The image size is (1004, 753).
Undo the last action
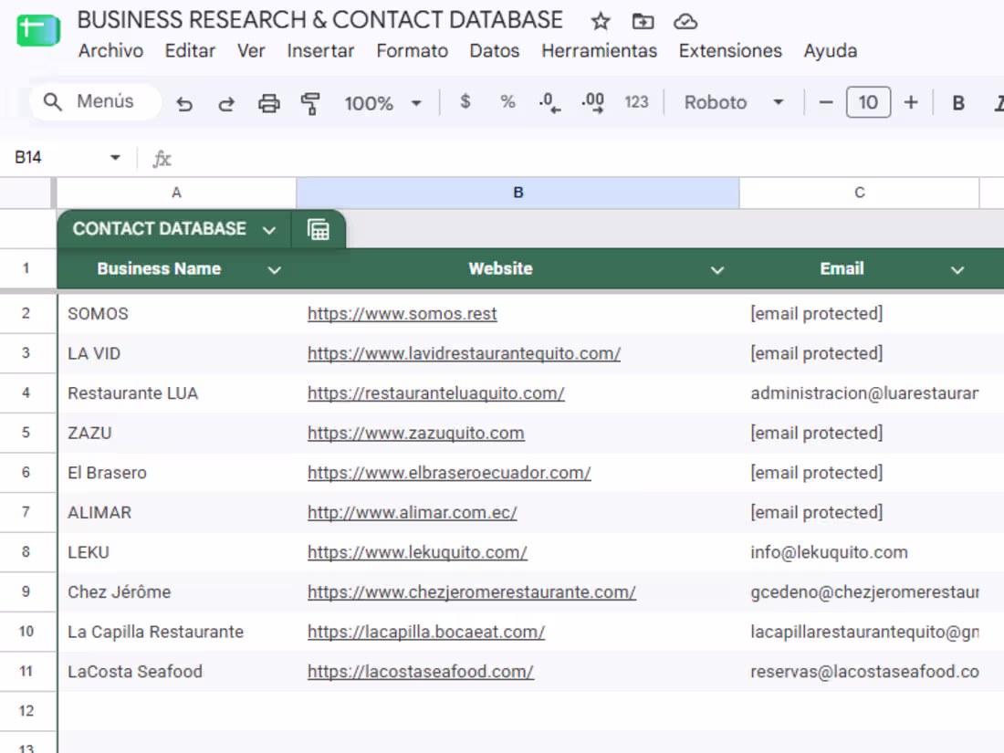184,103
